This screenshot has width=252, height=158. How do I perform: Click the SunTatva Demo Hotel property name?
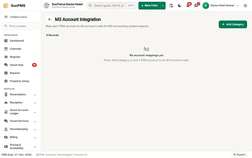(x=67, y=4)
